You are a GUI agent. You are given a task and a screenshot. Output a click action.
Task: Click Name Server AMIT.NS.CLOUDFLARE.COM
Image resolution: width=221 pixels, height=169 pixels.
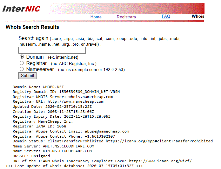pos(53,146)
